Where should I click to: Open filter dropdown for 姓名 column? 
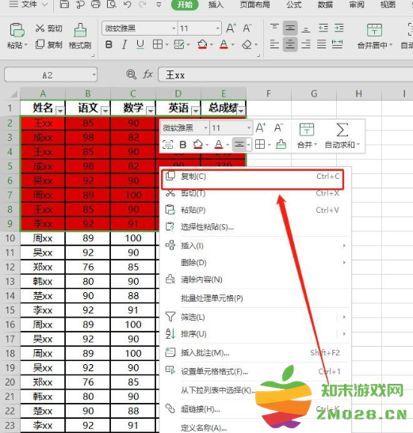coord(60,111)
